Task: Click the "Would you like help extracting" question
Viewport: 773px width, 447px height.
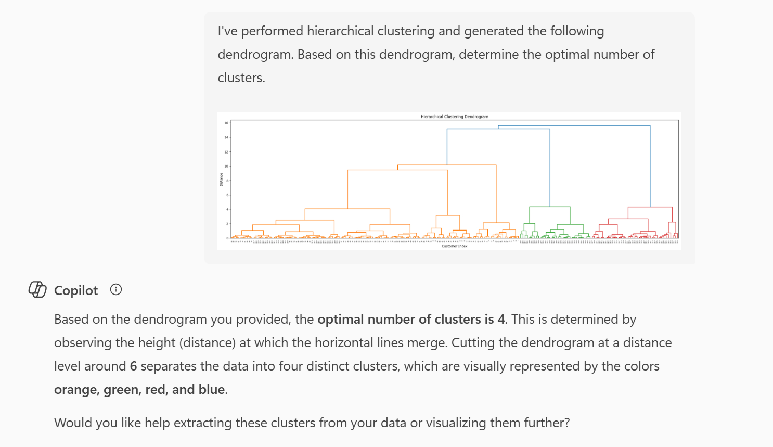Action: [312, 423]
